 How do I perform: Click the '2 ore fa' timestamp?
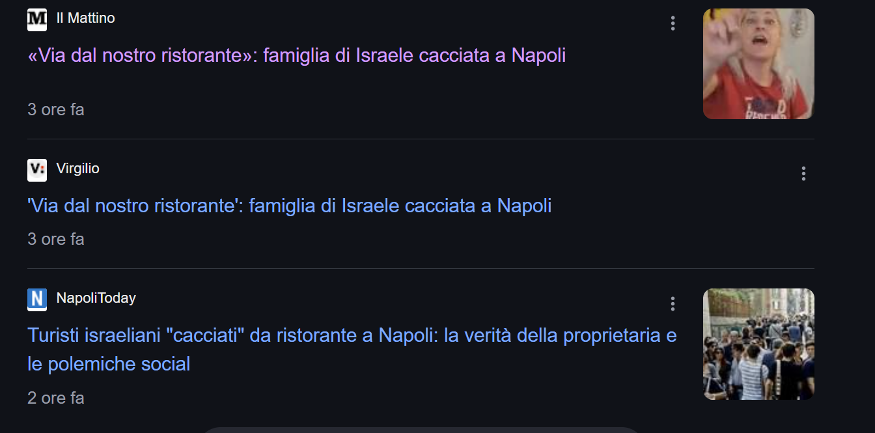56,398
